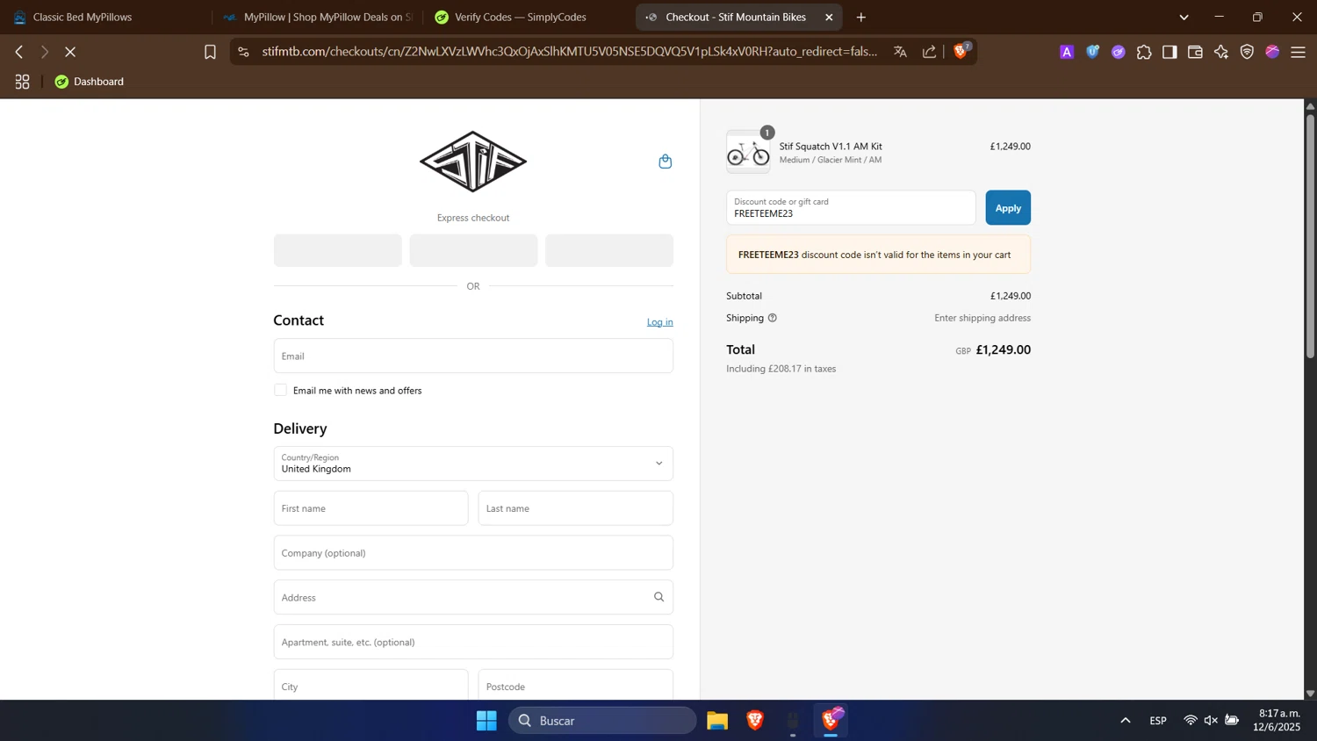Viewport: 1317px width, 741px height.
Task: Open the translate page icon
Action: click(x=900, y=52)
